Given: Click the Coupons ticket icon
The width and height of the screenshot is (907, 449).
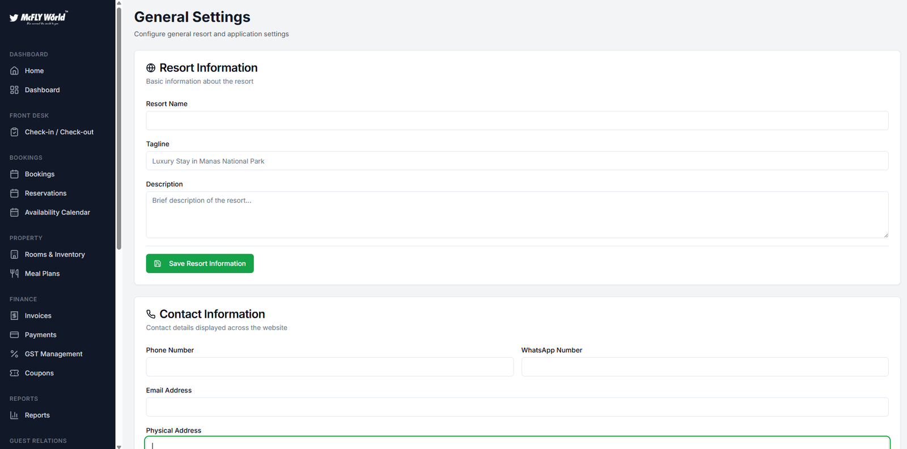Looking at the screenshot, I should click(x=14, y=373).
